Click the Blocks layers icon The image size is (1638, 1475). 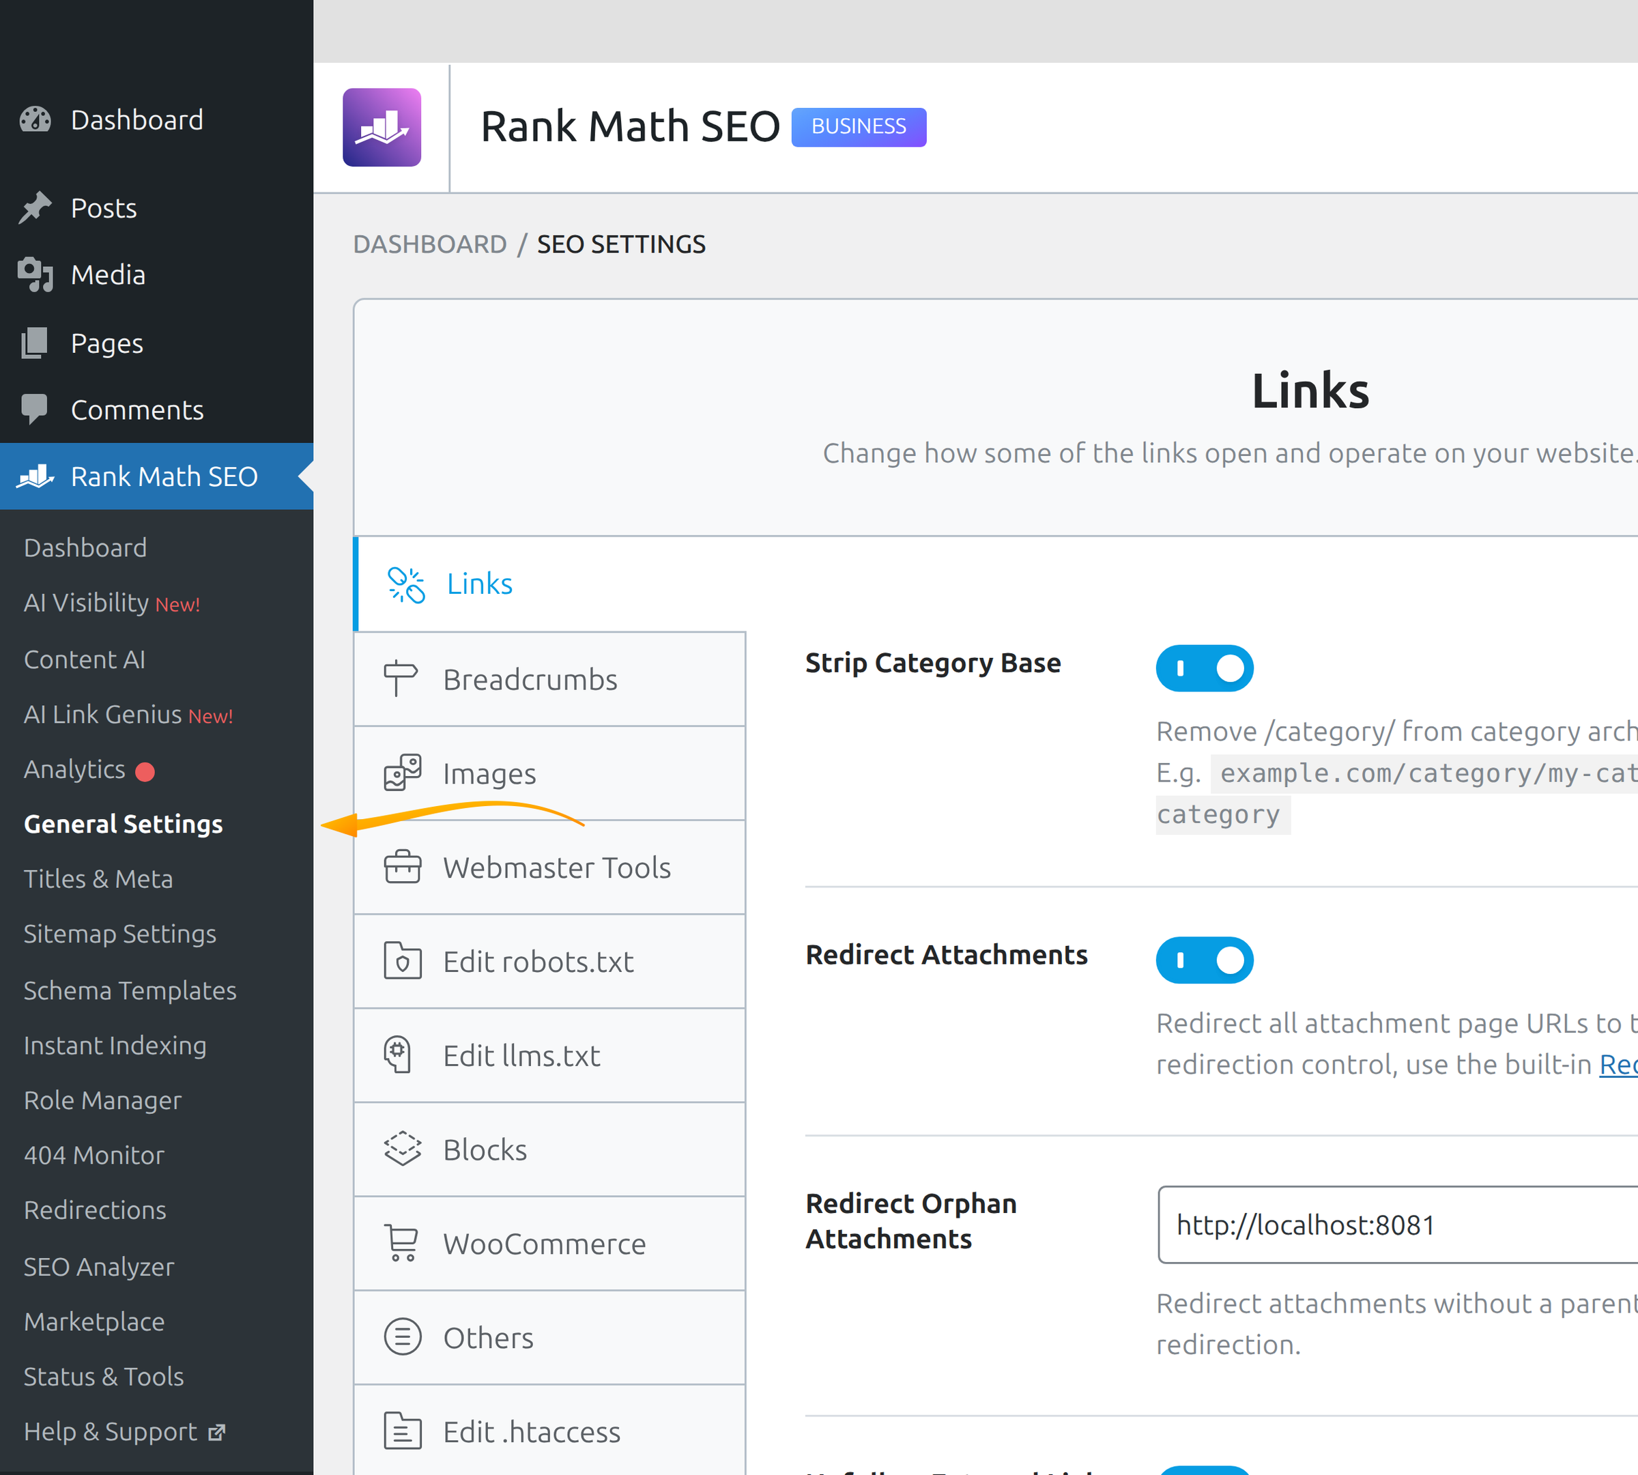[x=403, y=1149]
